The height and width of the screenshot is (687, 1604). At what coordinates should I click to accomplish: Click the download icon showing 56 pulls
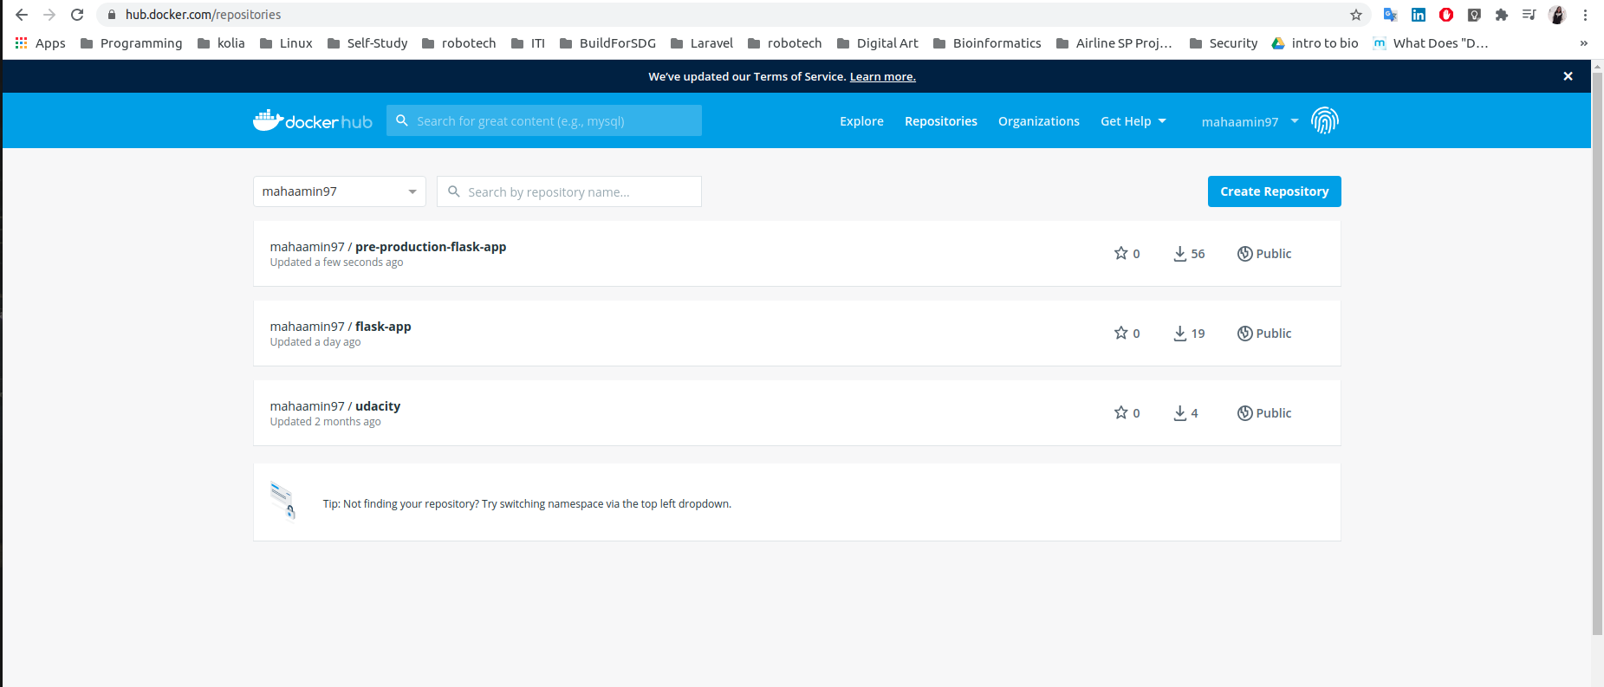[1179, 253]
